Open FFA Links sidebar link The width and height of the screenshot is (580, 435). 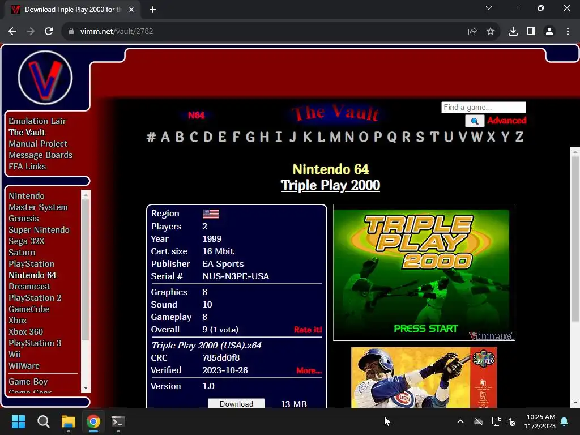tap(27, 167)
